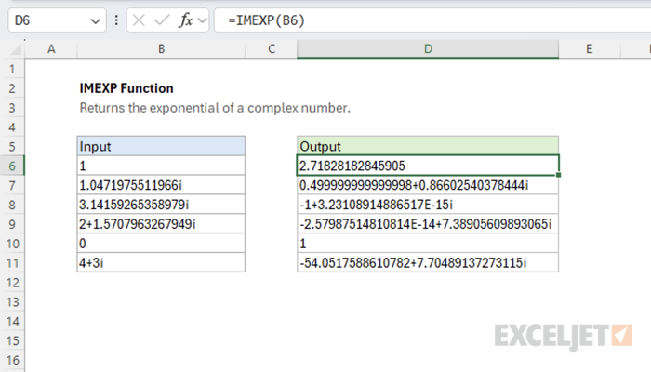Select output cell containing 1 in row 10
The height and width of the screenshot is (372, 651).
(x=428, y=244)
